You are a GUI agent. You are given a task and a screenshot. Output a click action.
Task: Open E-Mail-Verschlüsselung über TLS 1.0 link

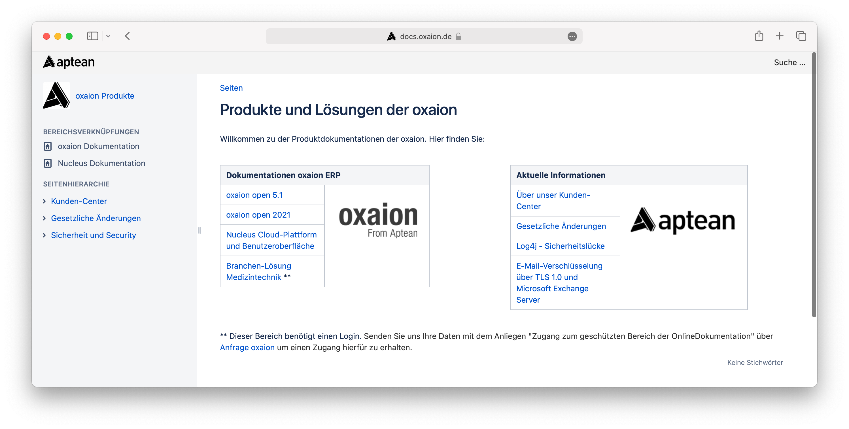coord(559,283)
